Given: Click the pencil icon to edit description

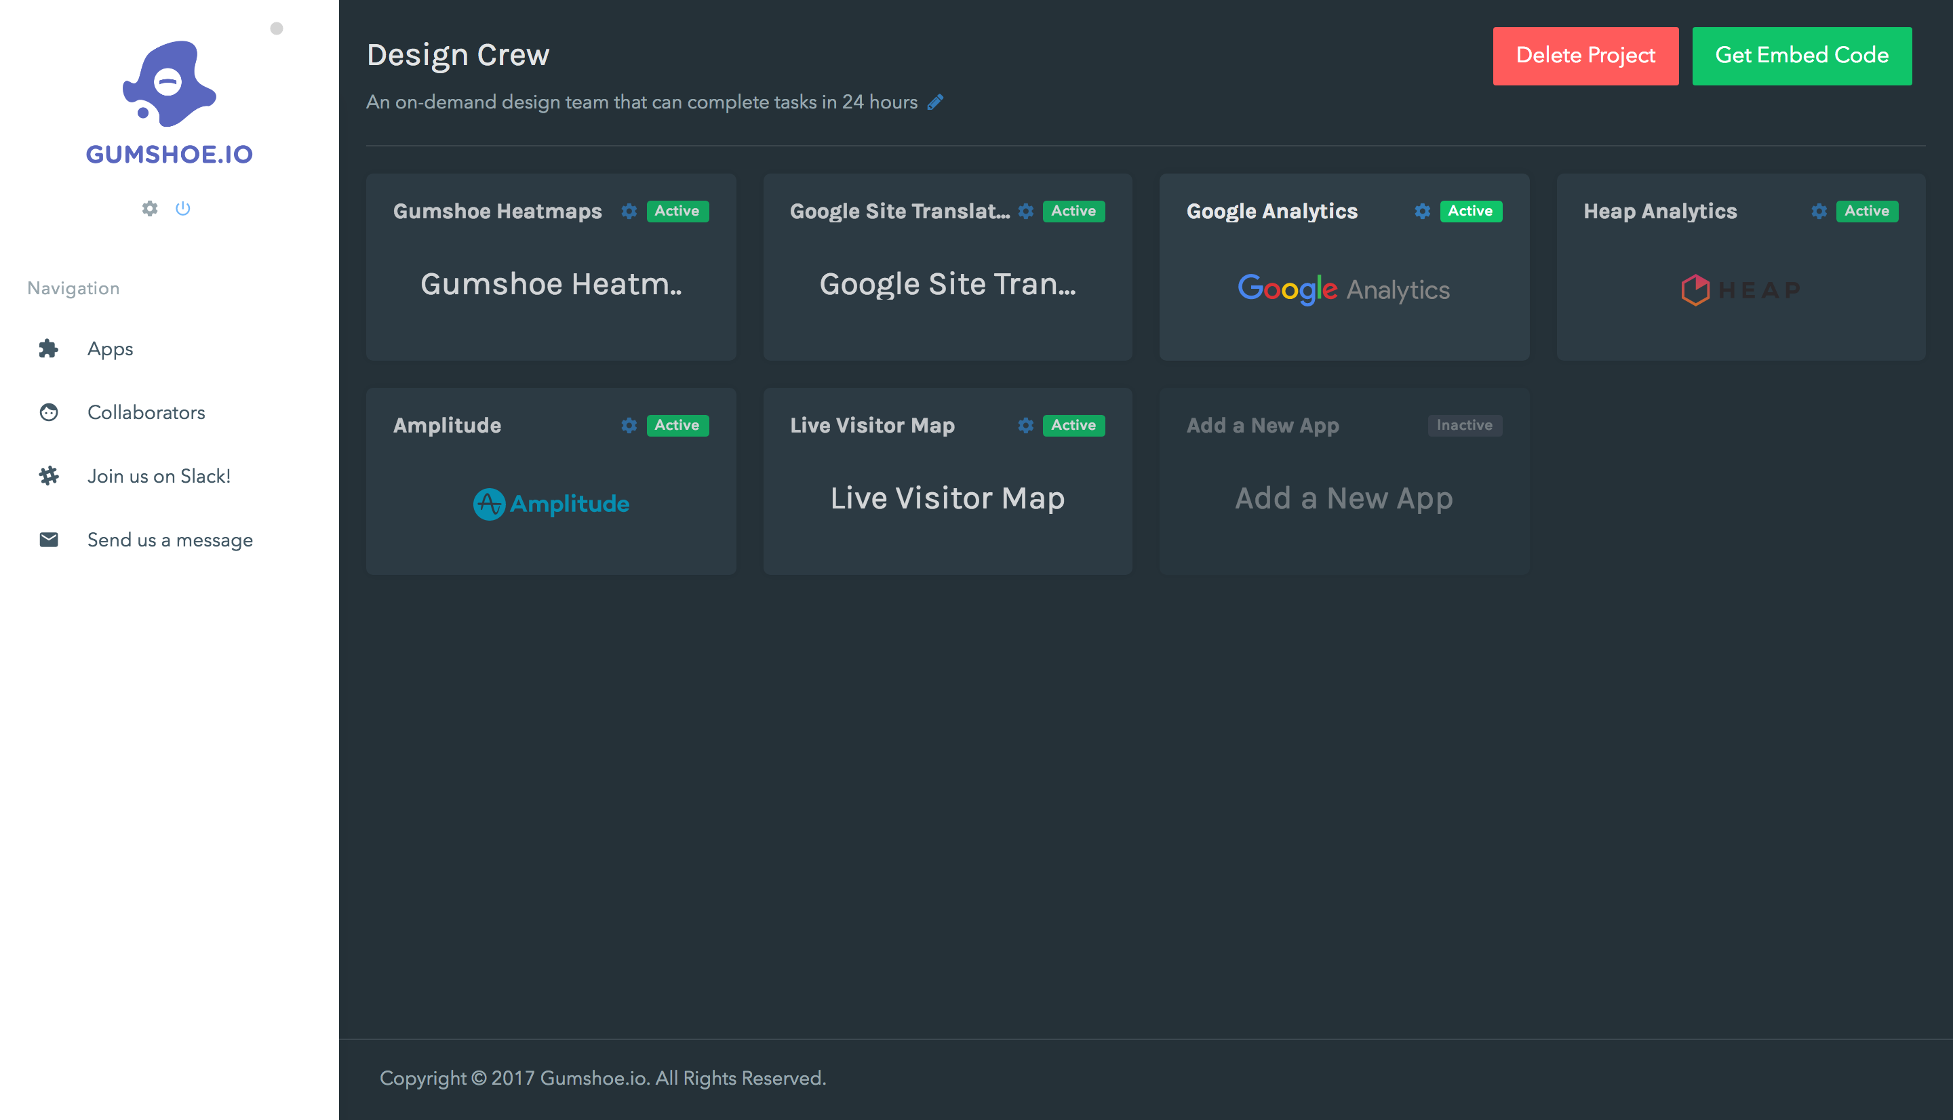Looking at the screenshot, I should click(x=934, y=102).
